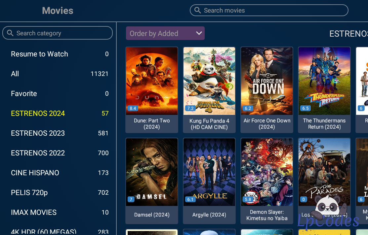Switch to the ESTRENOS 2023 category
368x235 pixels.
coord(38,133)
